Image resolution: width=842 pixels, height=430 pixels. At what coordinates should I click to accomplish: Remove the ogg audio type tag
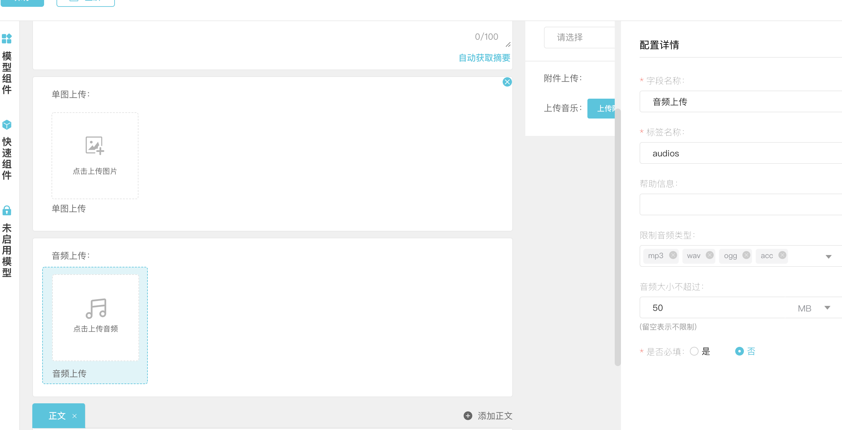tap(746, 255)
